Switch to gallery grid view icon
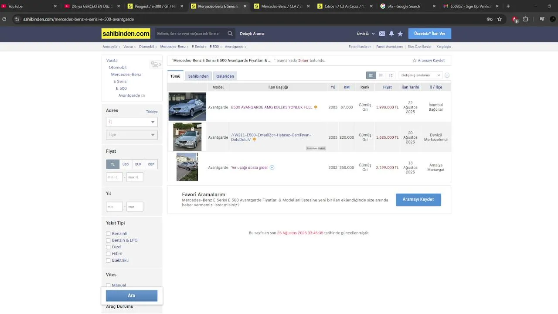 click(x=391, y=75)
